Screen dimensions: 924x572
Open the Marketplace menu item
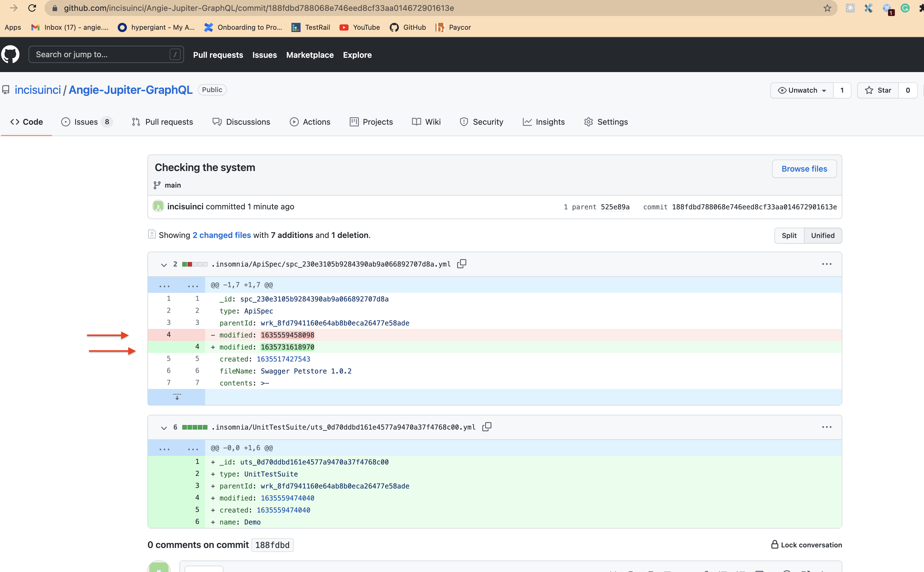click(309, 55)
